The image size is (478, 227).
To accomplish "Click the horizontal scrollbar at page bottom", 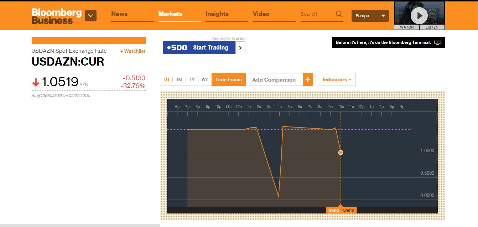I will pyautogui.click(x=80, y=226).
